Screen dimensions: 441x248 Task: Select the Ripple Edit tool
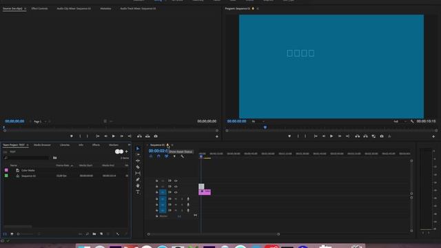coord(138,161)
